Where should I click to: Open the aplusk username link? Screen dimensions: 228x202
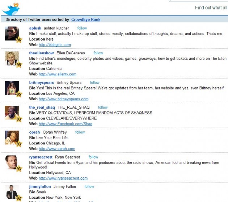35,28
